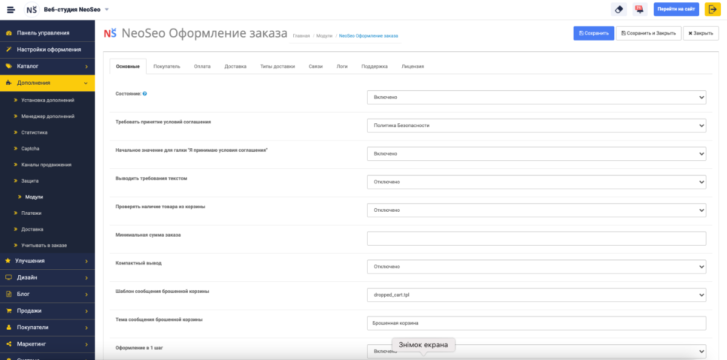The image size is (727, 360).
Task: Open Каналы продвижения in the sidebar
Action: point(47,165)
